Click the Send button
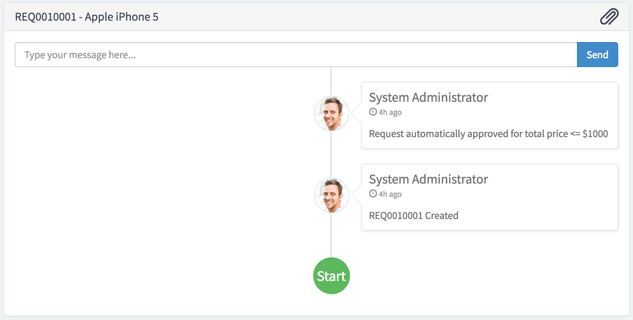The image size is (633, 320). (x=597, y=55)
